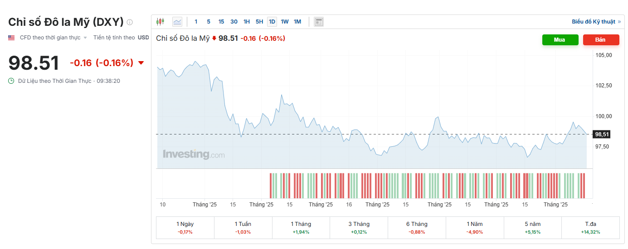Screen dimensions: 628x249
Task: Click the 98,51 current price marker
Action: click(x=602, y=134)
